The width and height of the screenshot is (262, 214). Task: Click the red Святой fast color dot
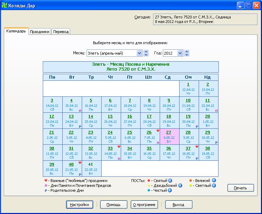click(149, 181)
